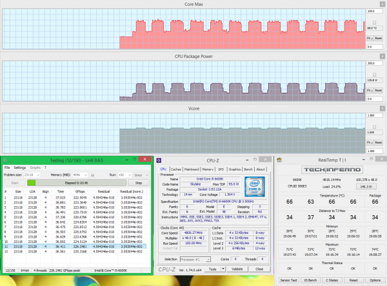Switch to the Bench tab in CPU-Z
Screen dimensions: 387x286
[x=248, y=169]
